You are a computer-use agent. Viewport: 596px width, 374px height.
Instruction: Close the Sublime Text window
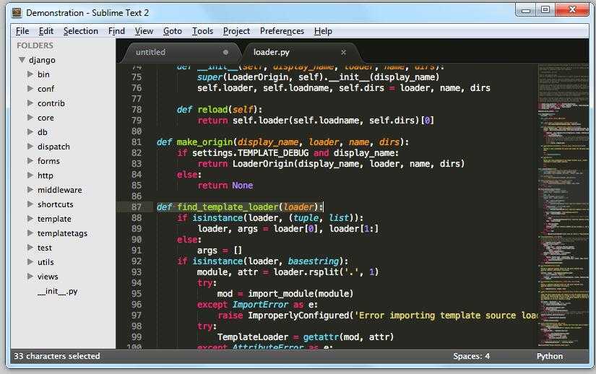tap(572, 10)
